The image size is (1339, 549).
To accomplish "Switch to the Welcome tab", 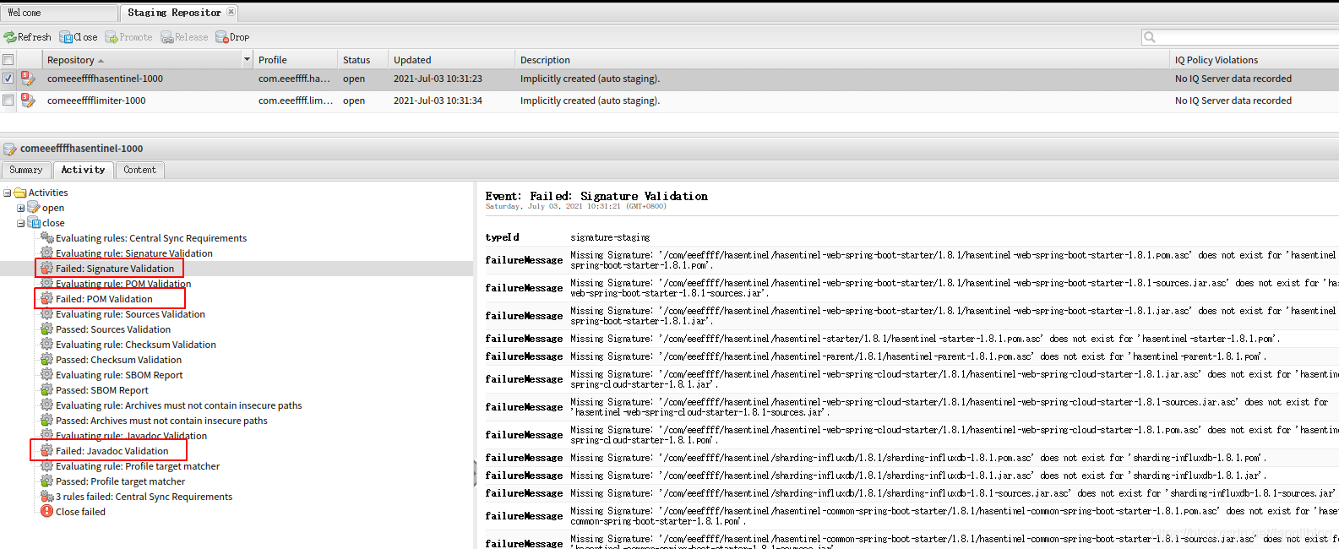I will point(59,13).
